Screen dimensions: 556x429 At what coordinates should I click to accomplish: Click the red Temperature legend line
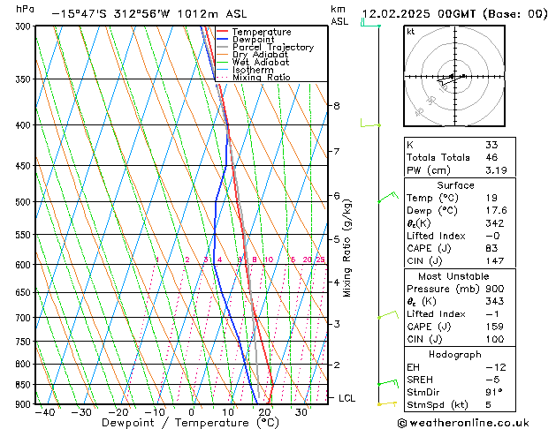pos(223,32)
